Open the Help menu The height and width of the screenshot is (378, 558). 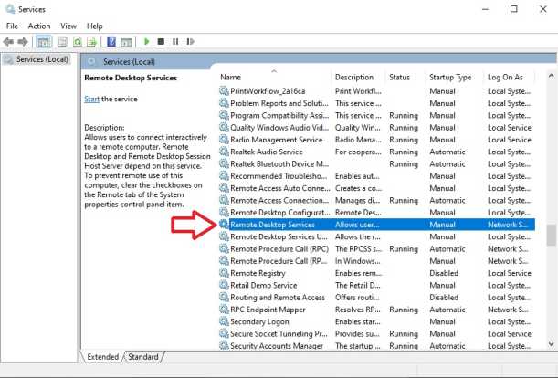click(95, 26)
